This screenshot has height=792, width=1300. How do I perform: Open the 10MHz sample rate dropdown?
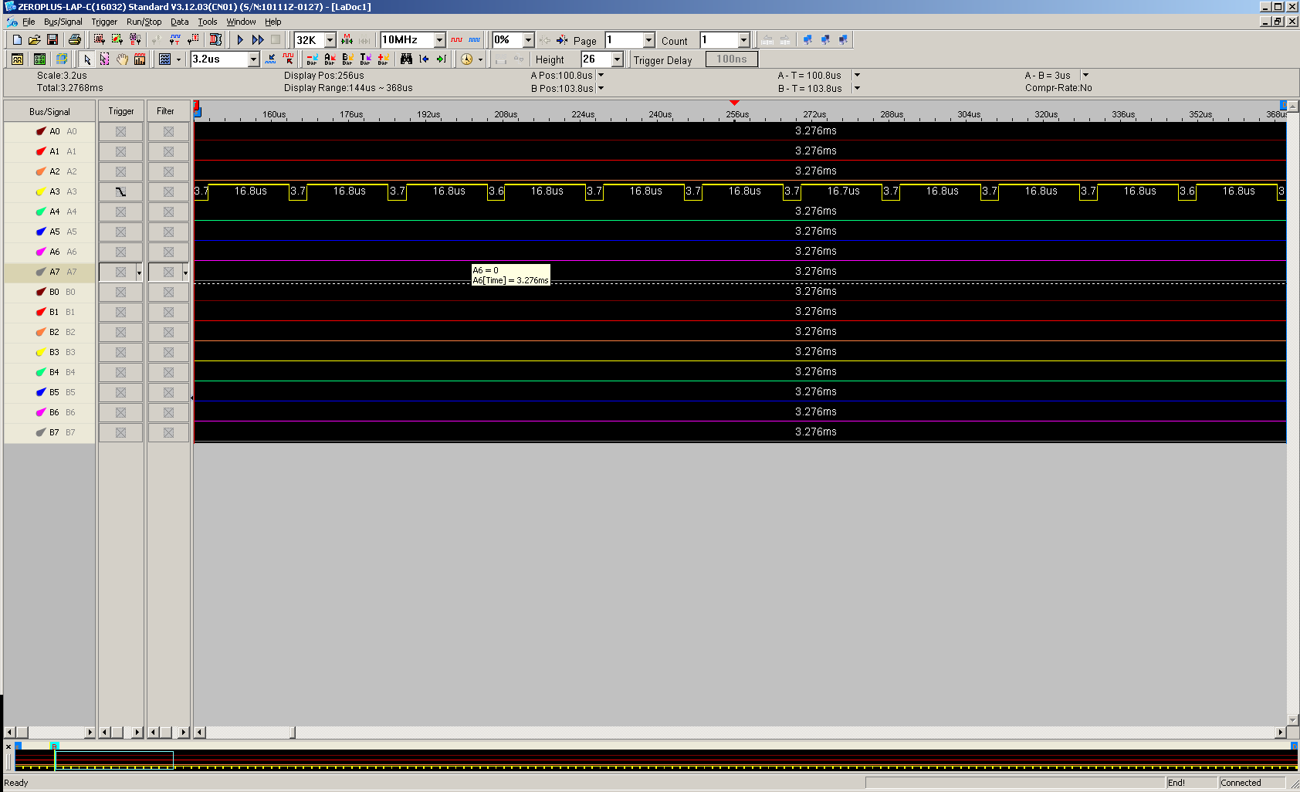pyautogui.click(x=439, y=40)
